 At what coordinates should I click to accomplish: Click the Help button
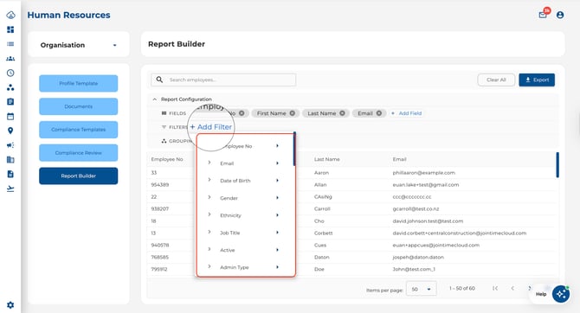coord(541,294)
